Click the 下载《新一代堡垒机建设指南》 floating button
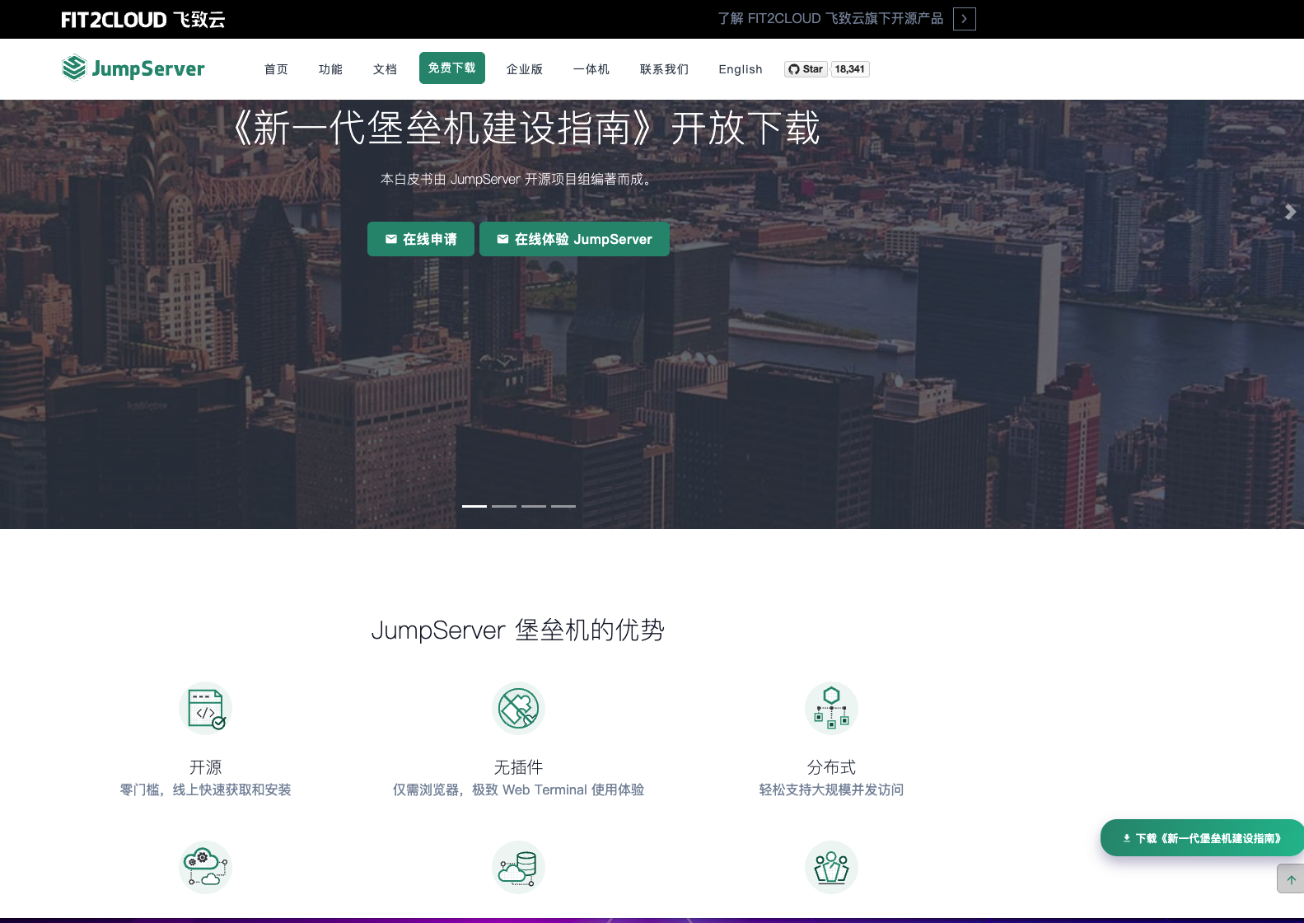This screenshot has width=1304, height=923. click(x=1202, y=838)
